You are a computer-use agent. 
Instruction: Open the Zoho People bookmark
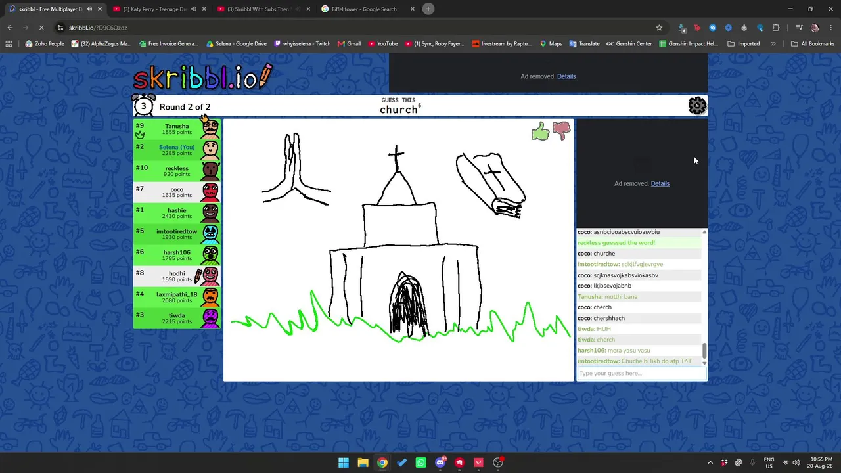(x=45, y=44)
